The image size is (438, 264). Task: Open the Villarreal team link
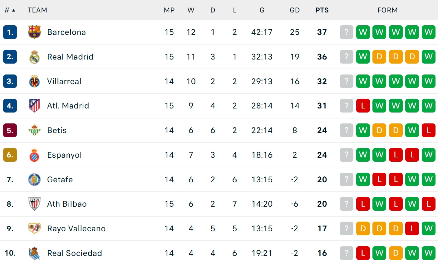pos(64,81)
